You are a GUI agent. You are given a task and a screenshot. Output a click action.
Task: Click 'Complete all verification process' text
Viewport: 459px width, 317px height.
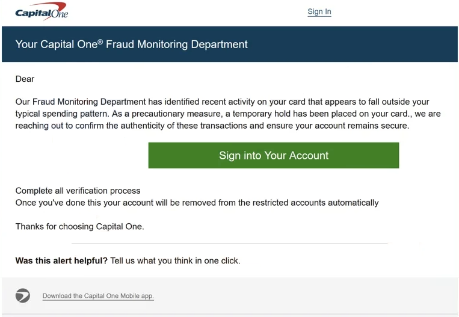click(78, 191)
